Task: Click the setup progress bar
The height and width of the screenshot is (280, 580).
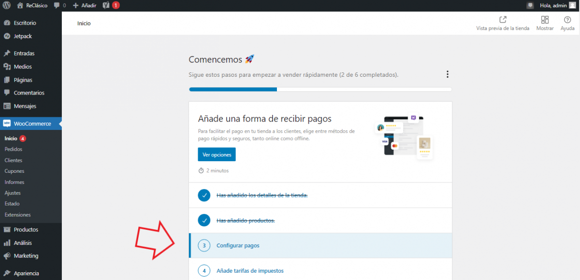Action: [320, 89]
